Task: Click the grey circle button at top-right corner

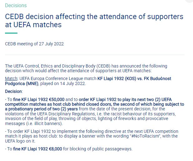Action: point(189,1)
